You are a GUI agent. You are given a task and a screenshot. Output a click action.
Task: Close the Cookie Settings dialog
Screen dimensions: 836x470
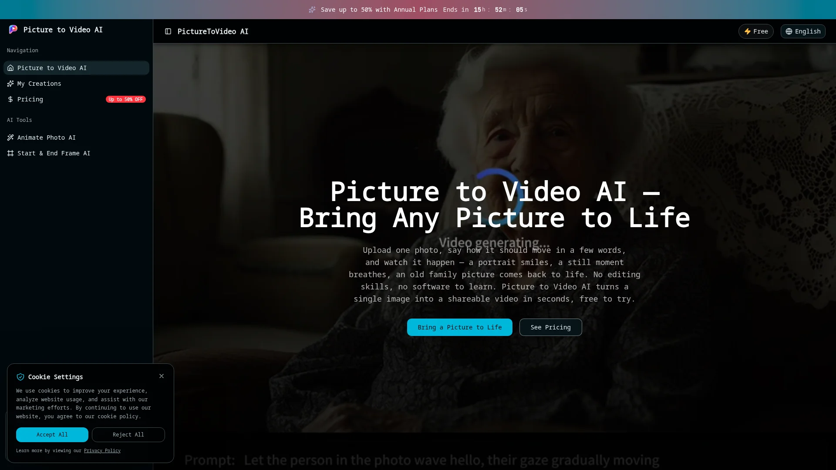pyautogui.click(x=162, y=376)
